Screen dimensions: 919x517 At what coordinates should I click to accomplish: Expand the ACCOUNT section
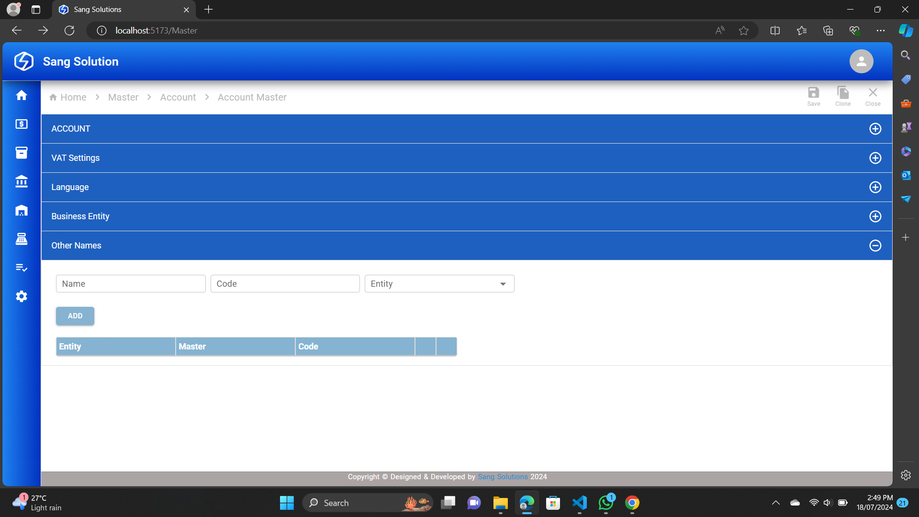pyautogui.click(x=875, y=129)
